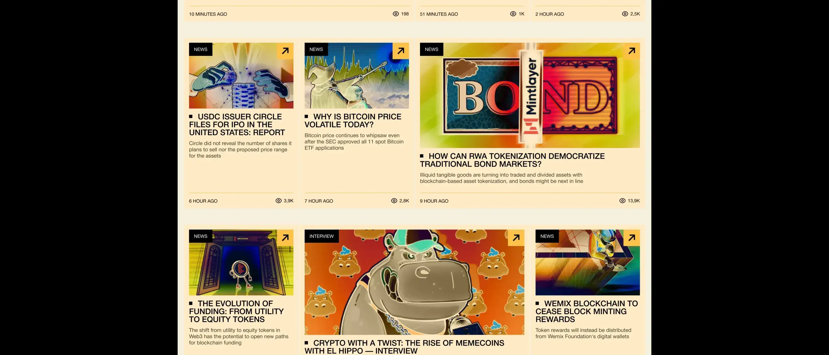Click NEWS tag on Mintlayer bond card
Screen dimensions: 829x355
pos(432,49)
